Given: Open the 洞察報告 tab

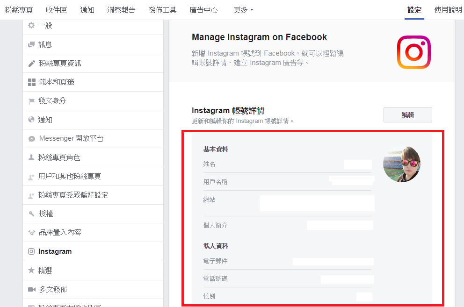Looking at the screenshot, I should coord(121,10).
